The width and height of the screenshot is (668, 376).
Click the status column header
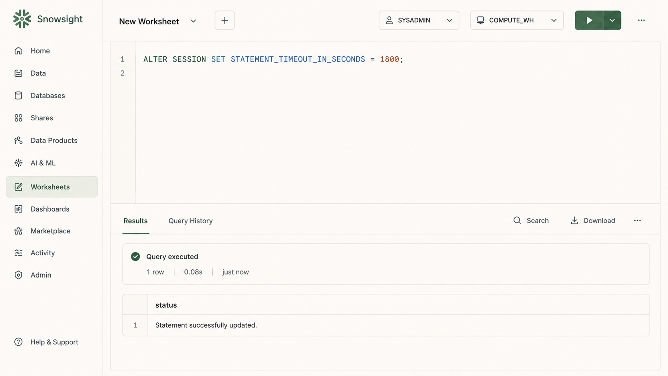coord(166,305)
